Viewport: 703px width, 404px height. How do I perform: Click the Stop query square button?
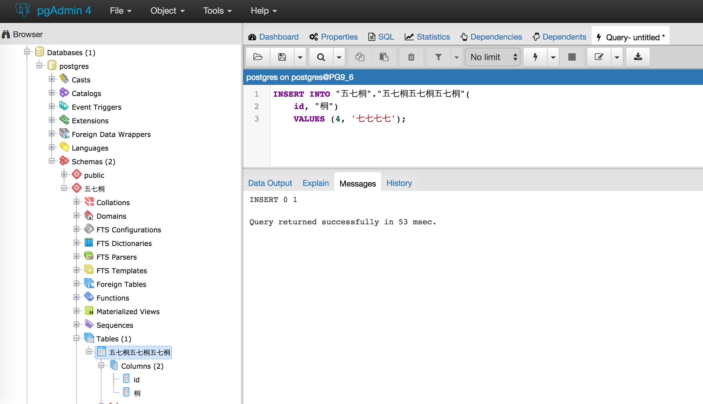click(x=572, y=57)
